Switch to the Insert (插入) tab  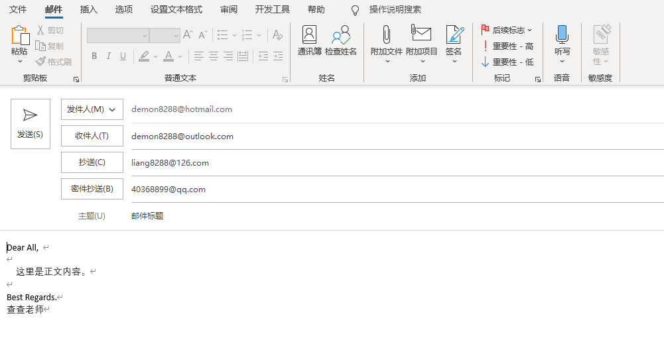[x=88, y=9]
